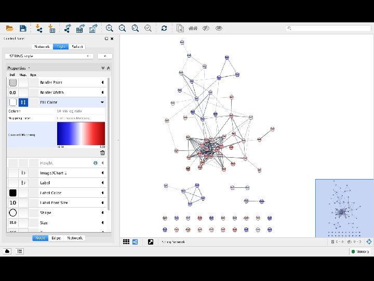Click the blue share network view icon
This screenshot has height=281, width=374.
tap(135, 242)
